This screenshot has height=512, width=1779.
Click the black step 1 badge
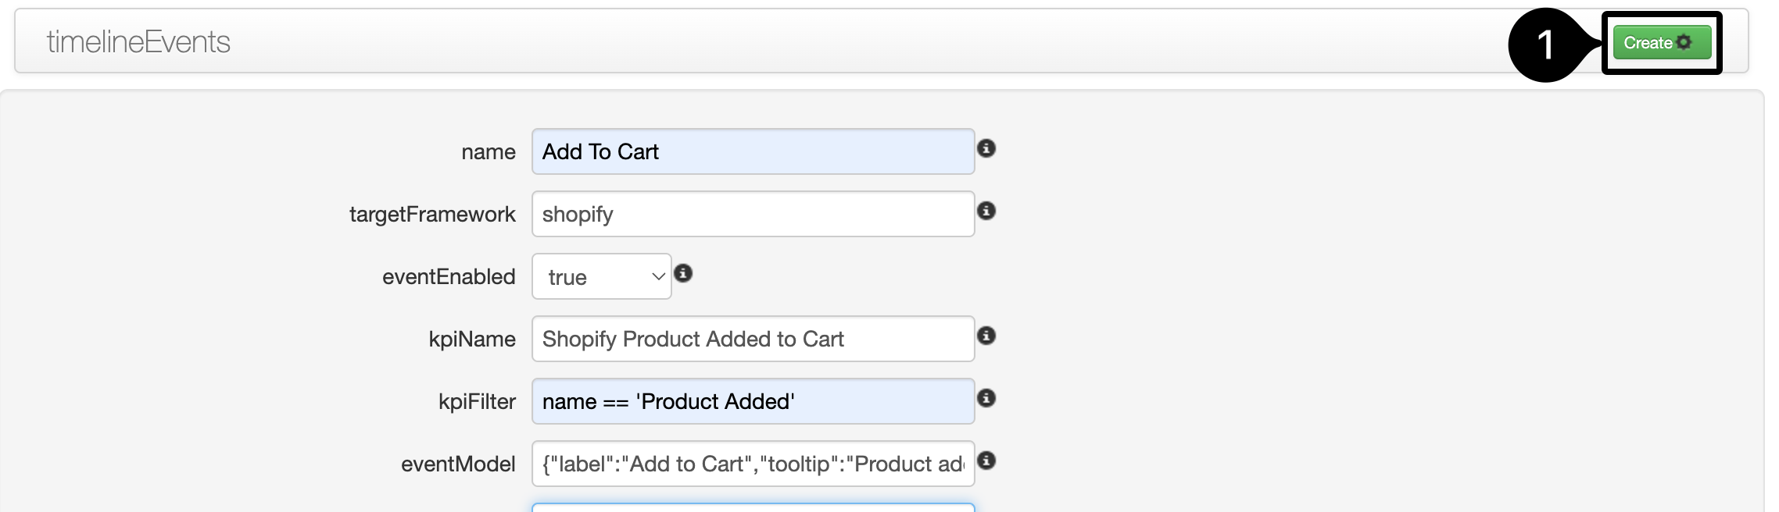click(x=1545, y=44)
